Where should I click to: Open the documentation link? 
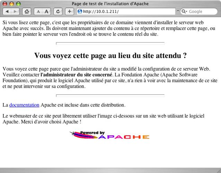[24, 105]
